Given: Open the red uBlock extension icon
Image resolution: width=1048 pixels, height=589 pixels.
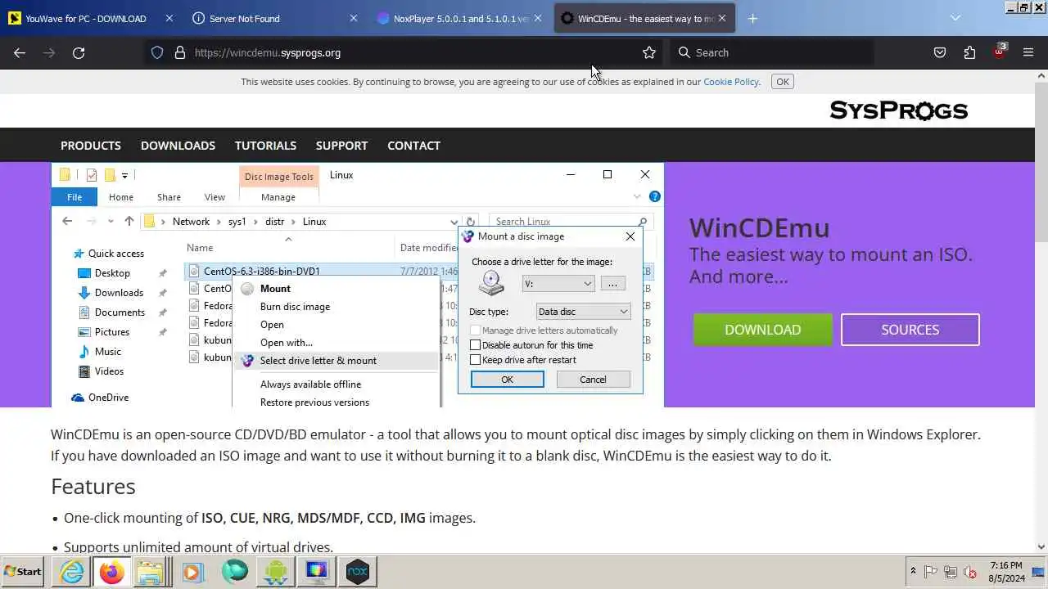Looking at the screenshot, I should coord(999,52).
